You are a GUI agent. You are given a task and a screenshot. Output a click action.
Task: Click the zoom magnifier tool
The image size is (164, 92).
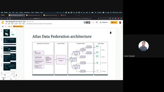pyautogui.click(x=6, y=27)
